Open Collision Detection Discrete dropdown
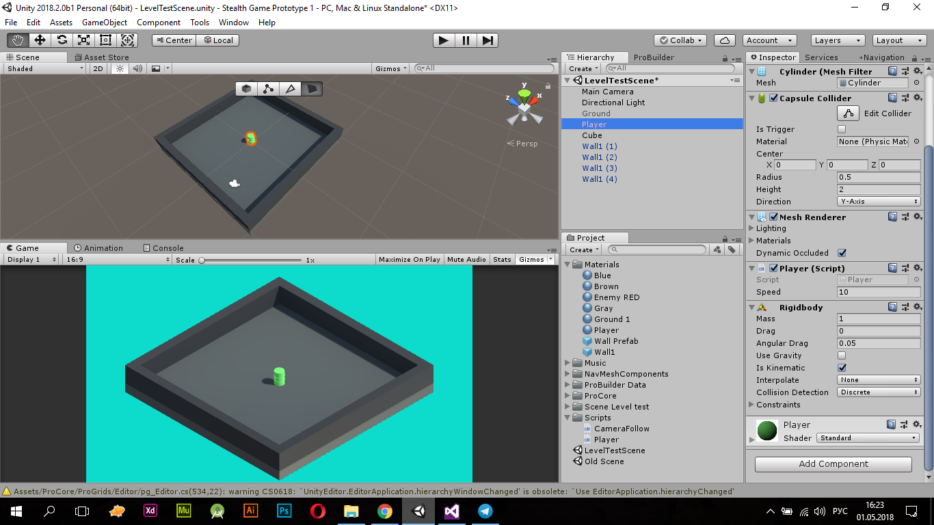934x525 pixels. tap(879, 392)
